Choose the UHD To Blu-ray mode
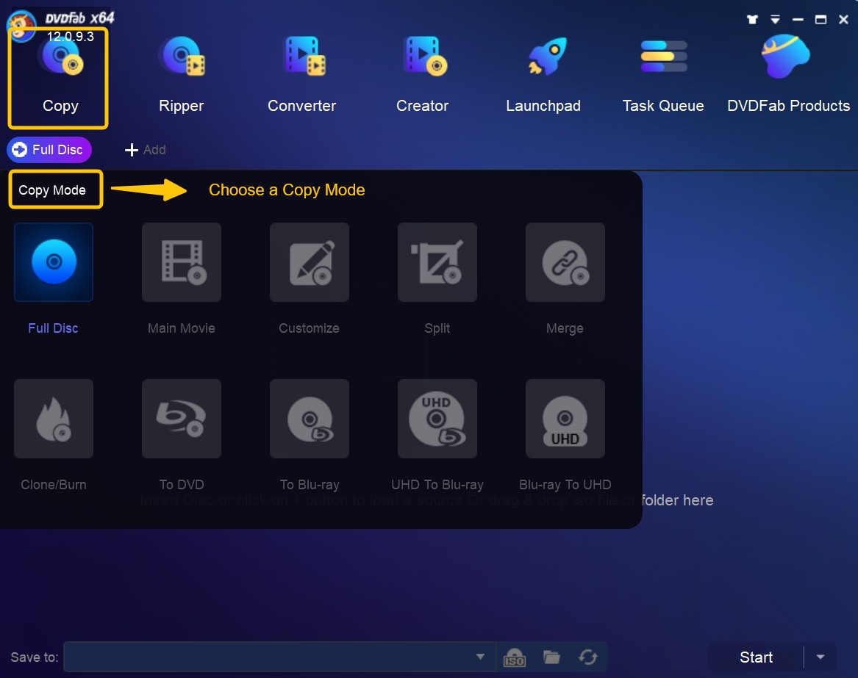This screenshot has width=858, height=678. pos(437,419)
